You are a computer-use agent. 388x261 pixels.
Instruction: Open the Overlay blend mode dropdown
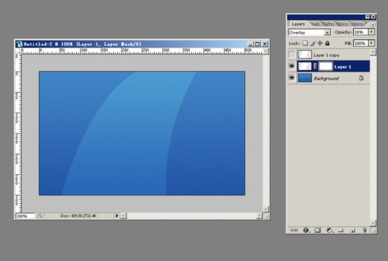coord(309,32)
